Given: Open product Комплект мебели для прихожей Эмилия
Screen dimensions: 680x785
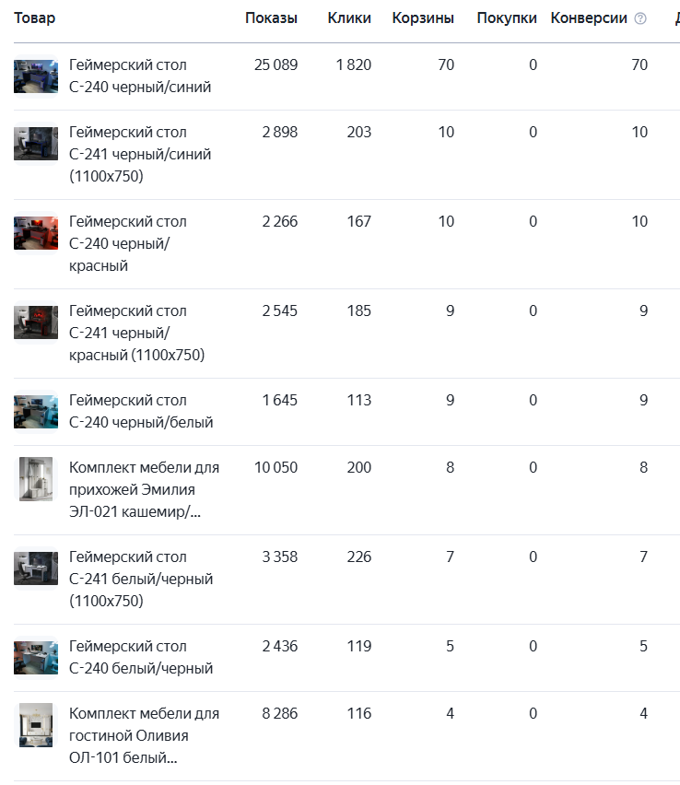Looking at the screenshot, I should click(144, 489).
